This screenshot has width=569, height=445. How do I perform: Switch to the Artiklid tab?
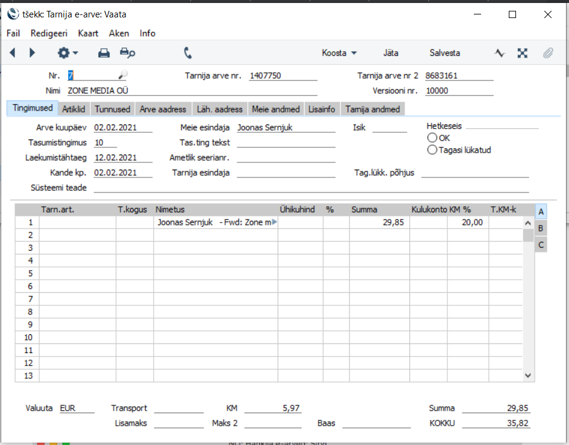(73, 109)
